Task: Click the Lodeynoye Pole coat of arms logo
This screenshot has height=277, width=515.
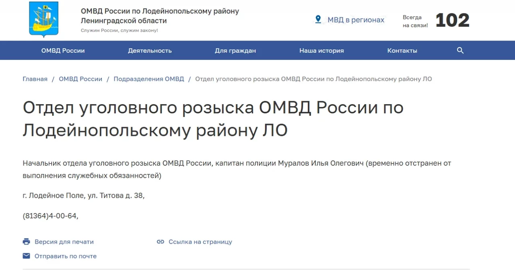Action: point(43,19)
